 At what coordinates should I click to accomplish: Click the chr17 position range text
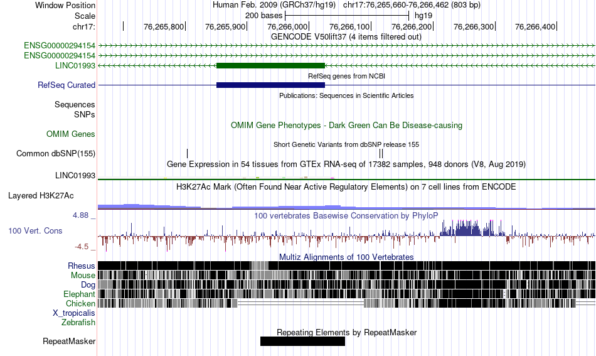412,5
